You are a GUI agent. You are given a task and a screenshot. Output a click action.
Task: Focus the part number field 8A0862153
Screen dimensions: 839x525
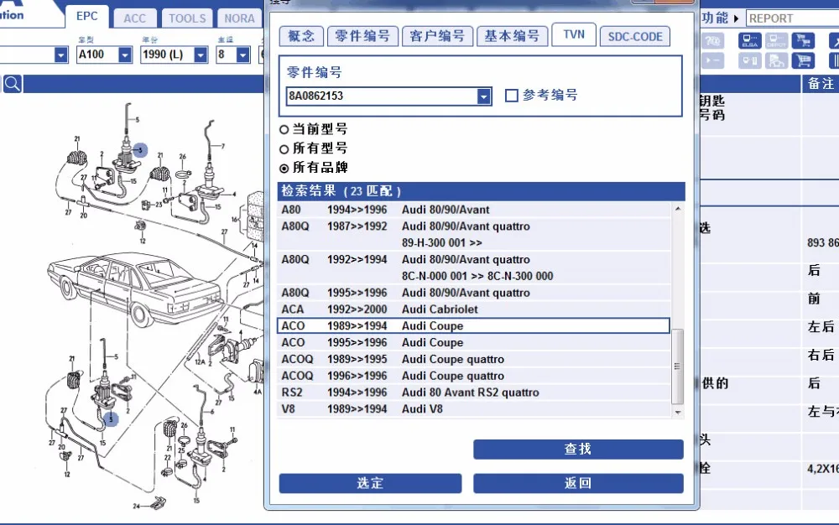(x=382, y=96)
